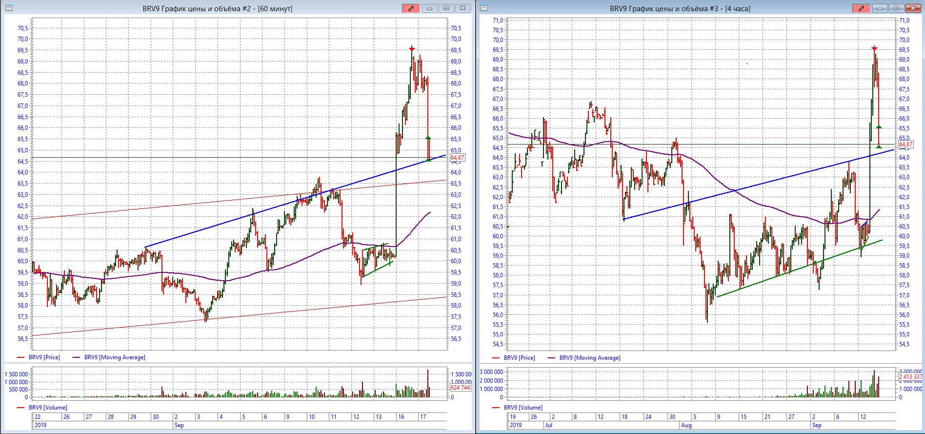
Task: Maximize the 60-minute chart window
Action: pyautogui.click(x=446, y=8)
